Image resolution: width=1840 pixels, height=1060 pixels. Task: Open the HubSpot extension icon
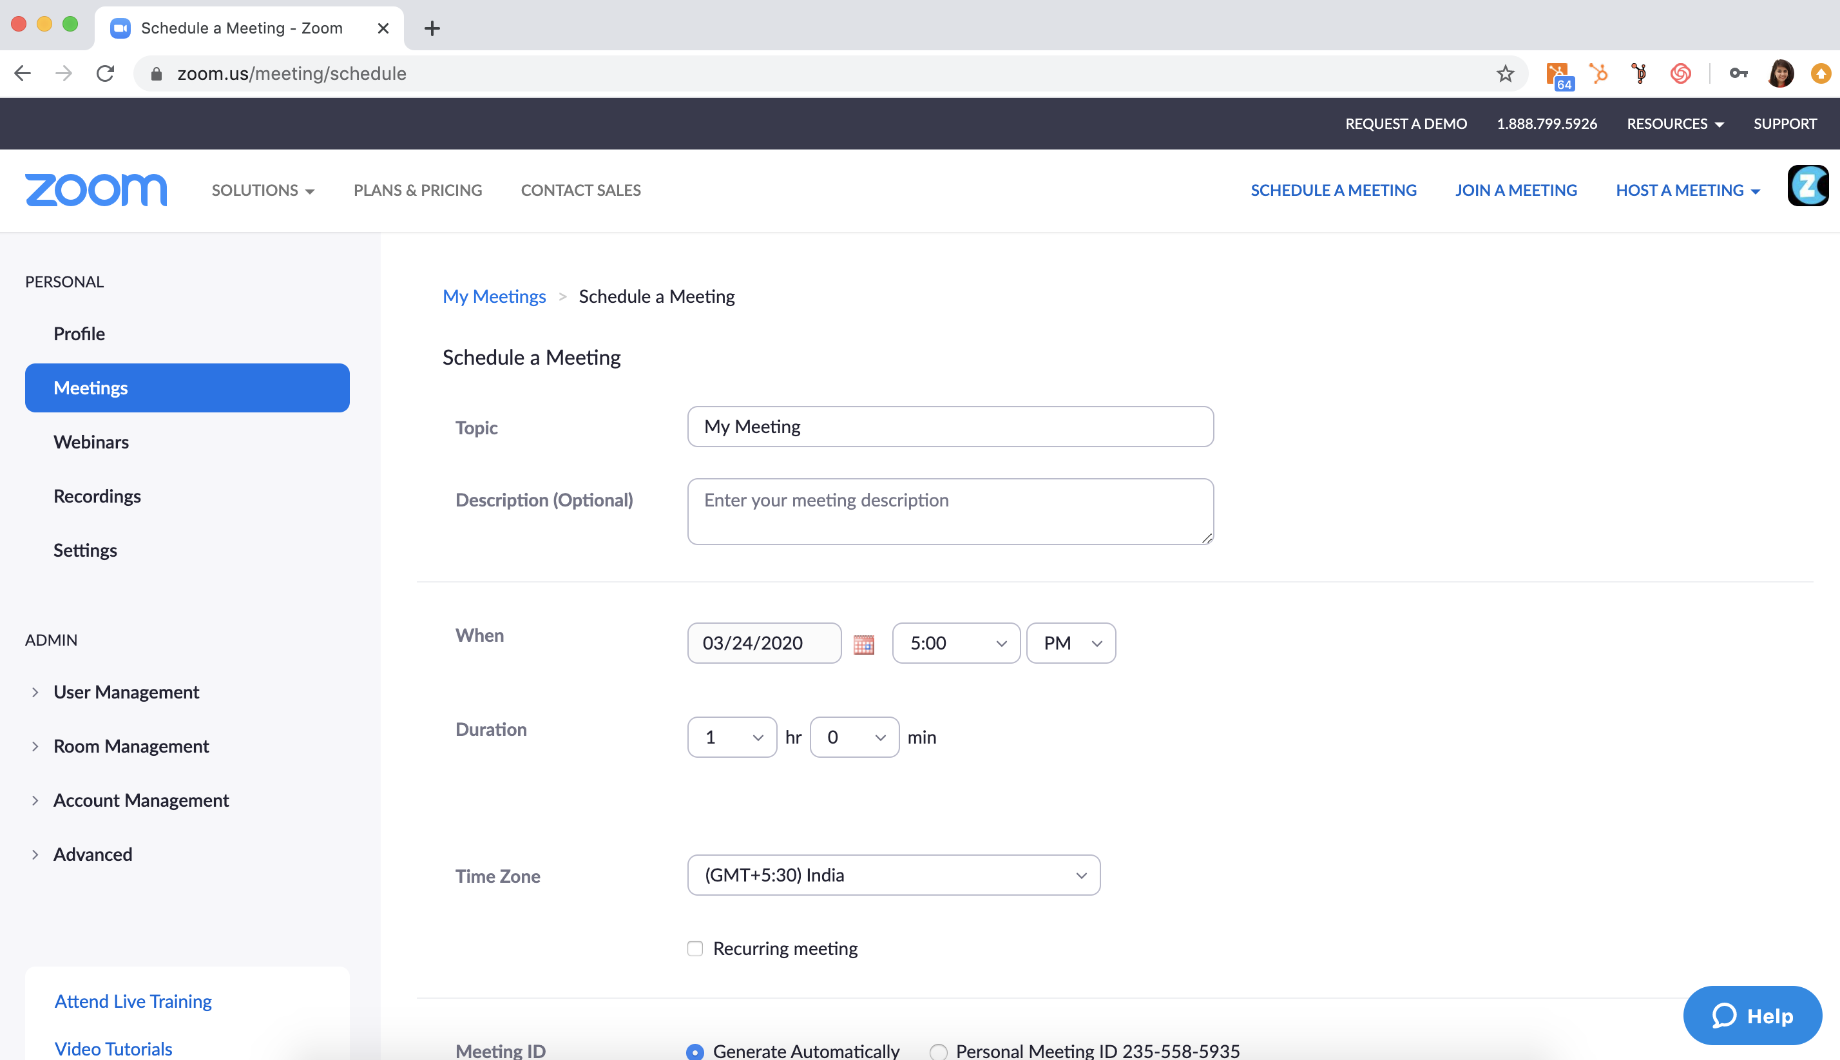click(x=1598, y=73)
